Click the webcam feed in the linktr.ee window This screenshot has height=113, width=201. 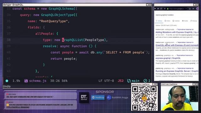point(179,98)
